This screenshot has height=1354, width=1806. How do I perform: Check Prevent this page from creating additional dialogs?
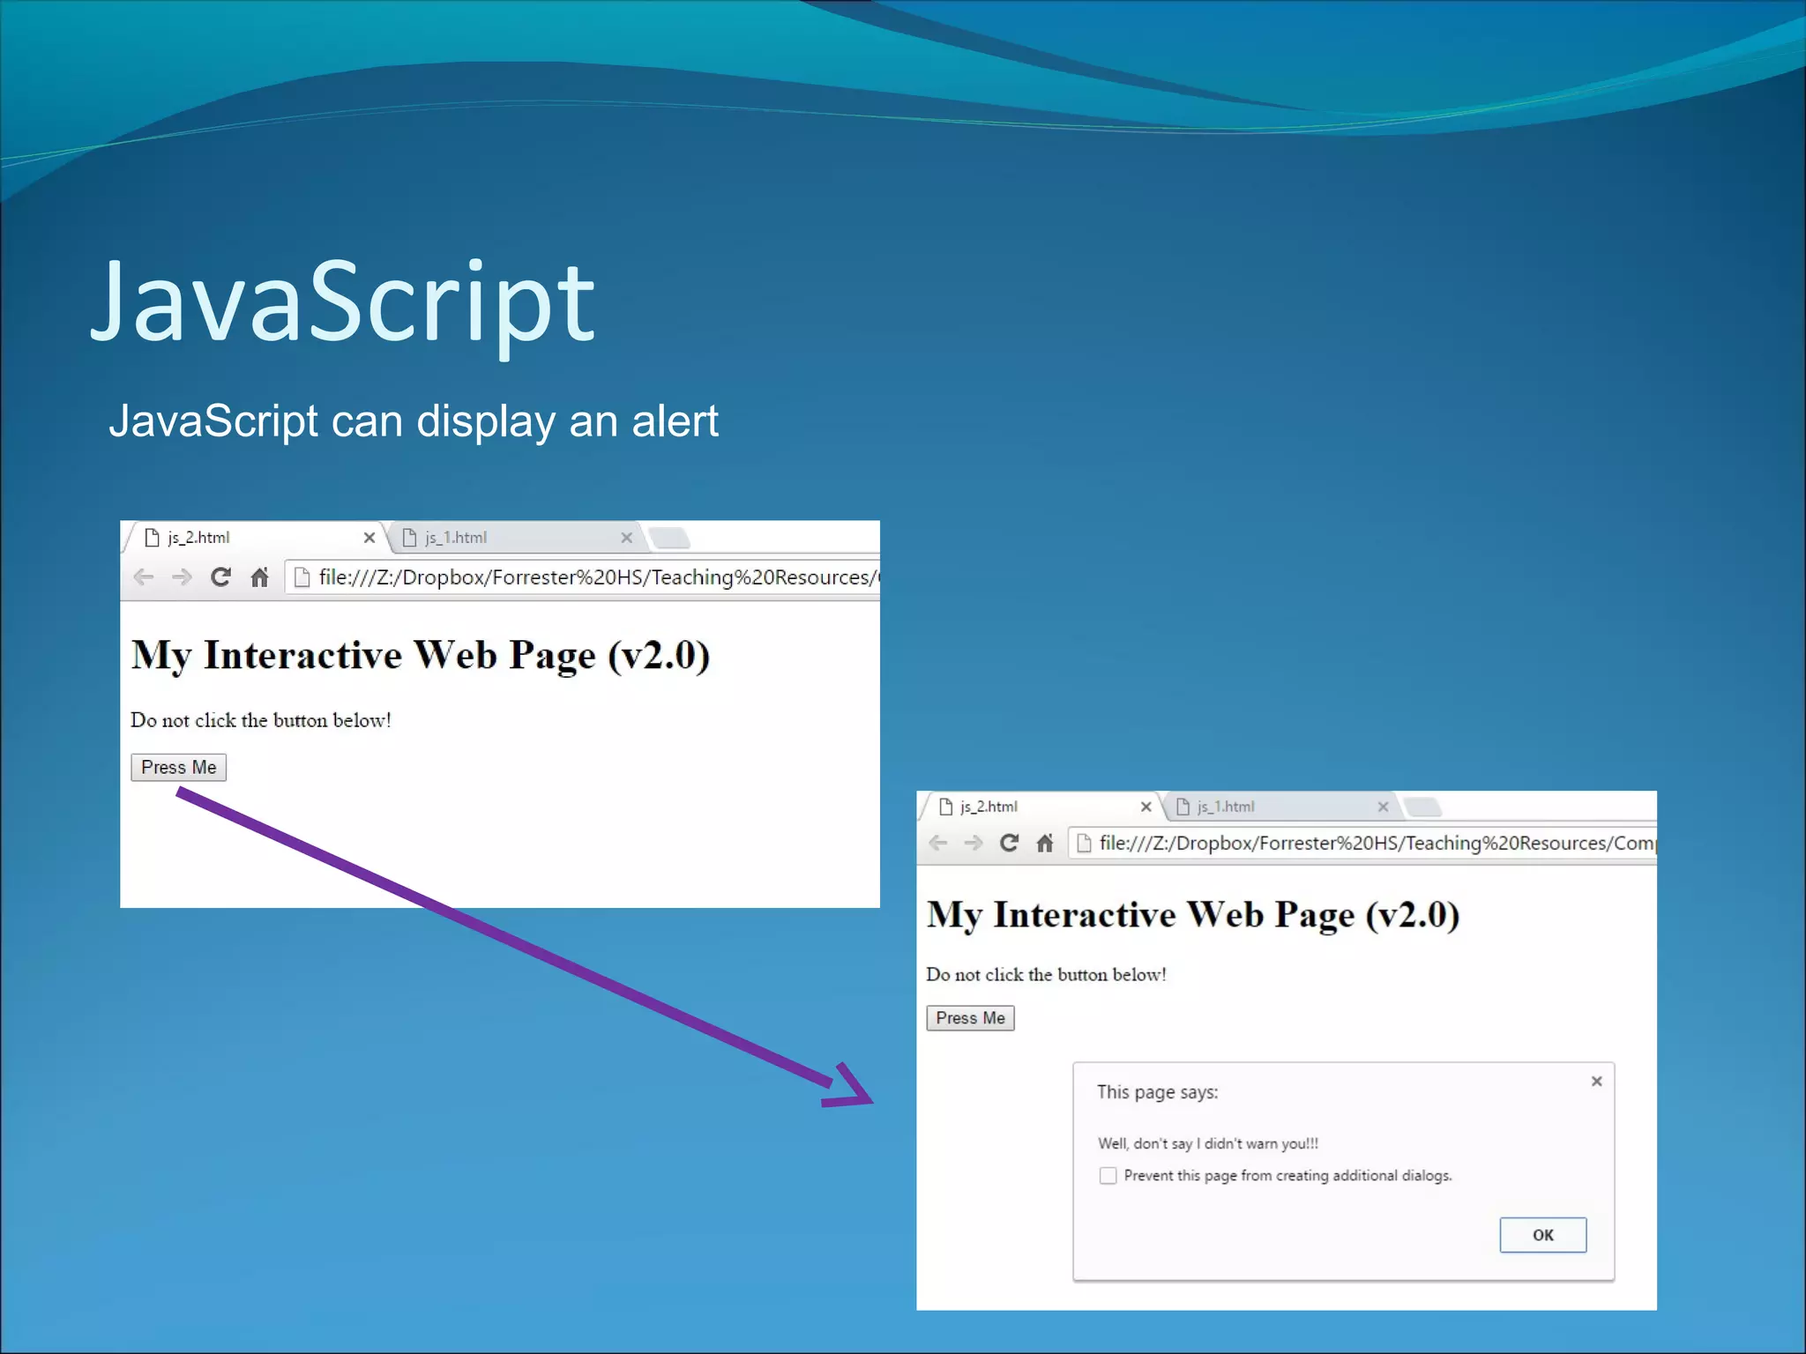[x=1108, y=1176]
